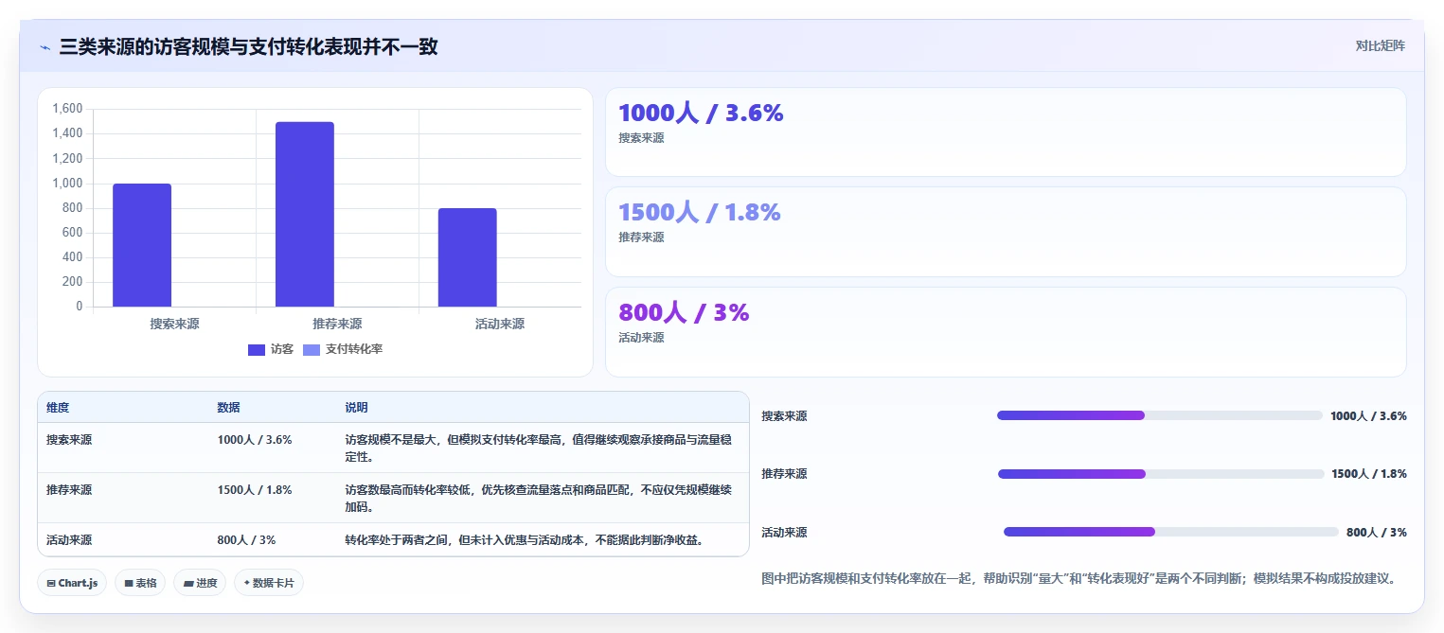This screenshot has height=633, width=1444.
Task: Click the 搜索来源 progress bar
Action: point(1160,415)
